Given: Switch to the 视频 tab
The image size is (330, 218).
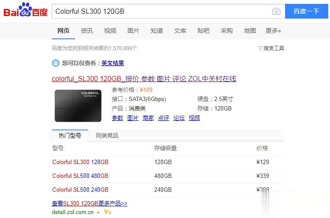Looking at the screenshot, I should [110, 31].
